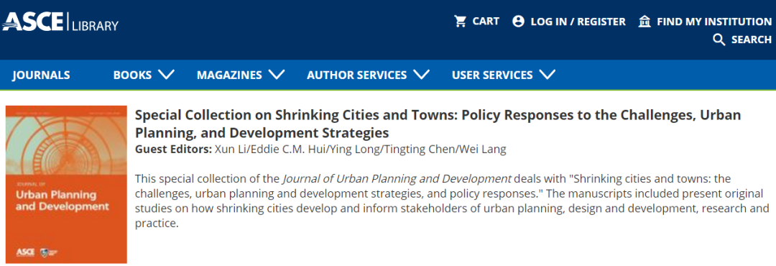776x266 pixels.
Task: Open the Urban Planning journal cover thumbnail
Action: coord(66,184)
